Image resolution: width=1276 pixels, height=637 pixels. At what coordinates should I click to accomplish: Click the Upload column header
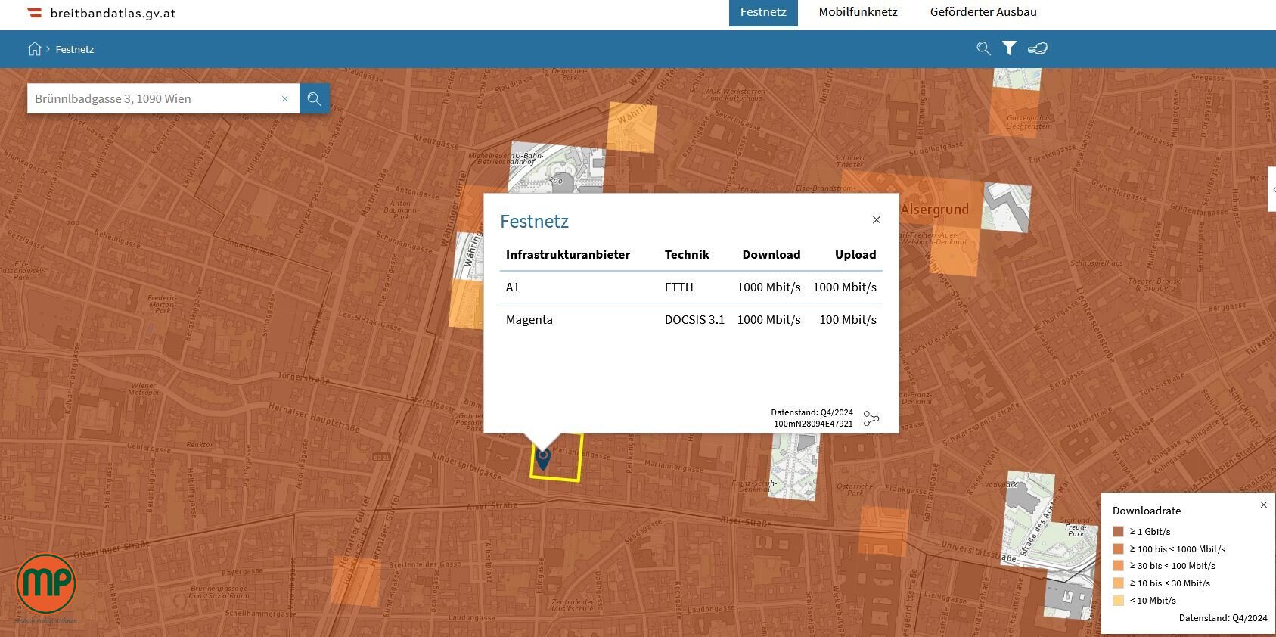(x=855, y=254)
